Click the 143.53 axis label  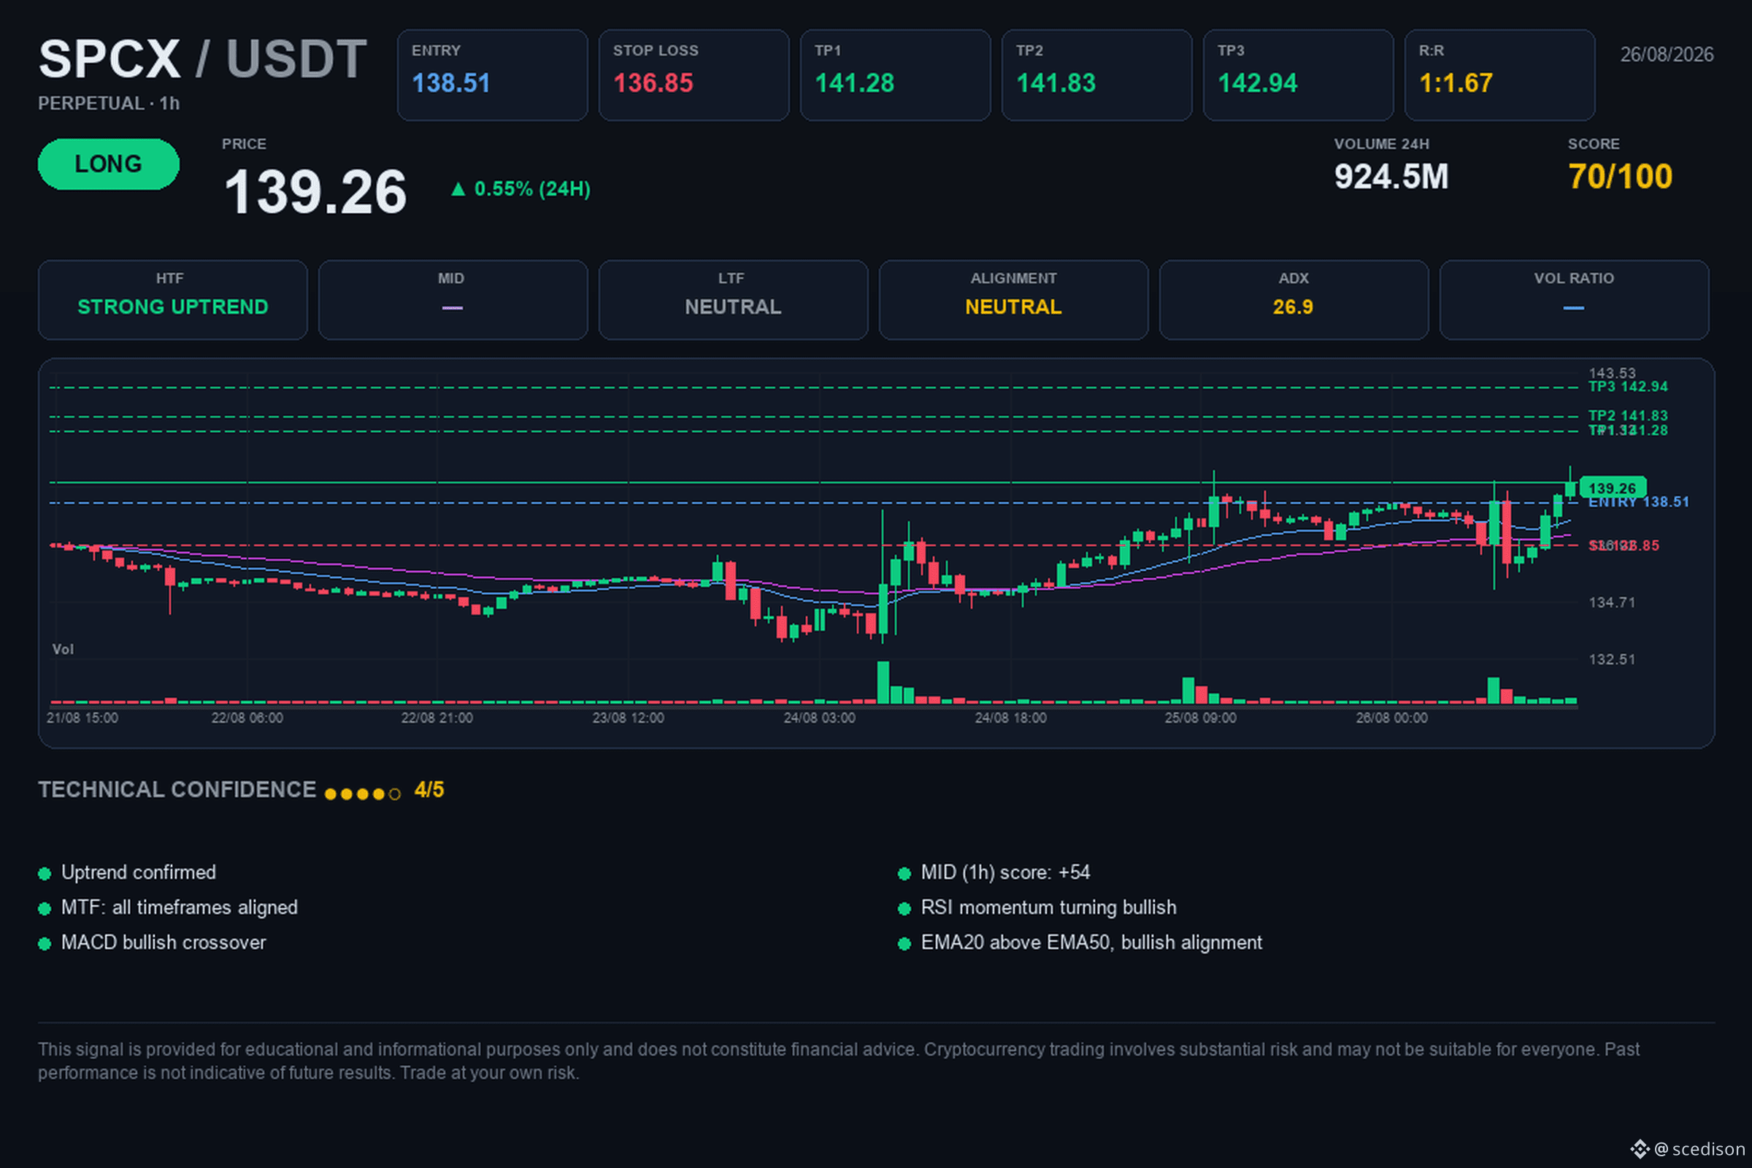(x=1612, y=373)
